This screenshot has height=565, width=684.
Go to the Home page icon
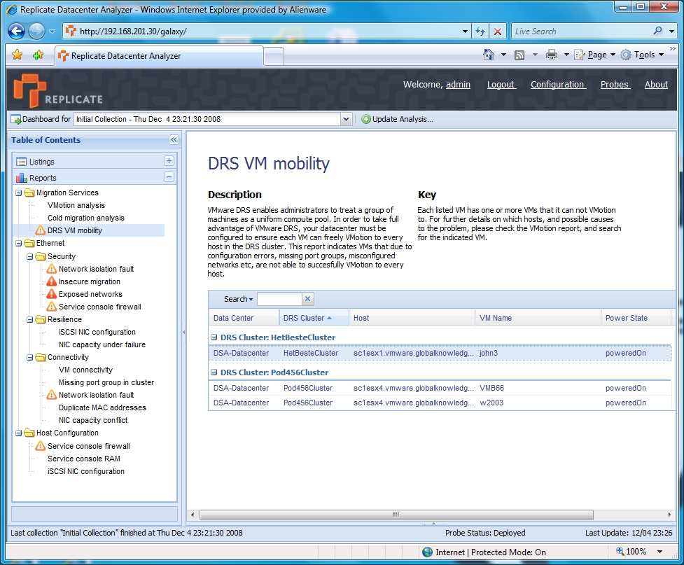(489, 55)
